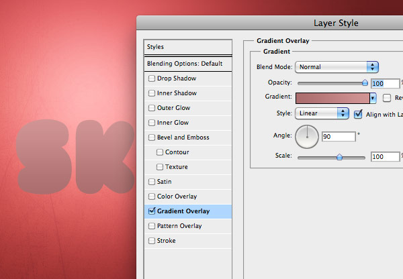403x279 pixels.
Task: Click the Angle value input field
Action: point(339,136)
